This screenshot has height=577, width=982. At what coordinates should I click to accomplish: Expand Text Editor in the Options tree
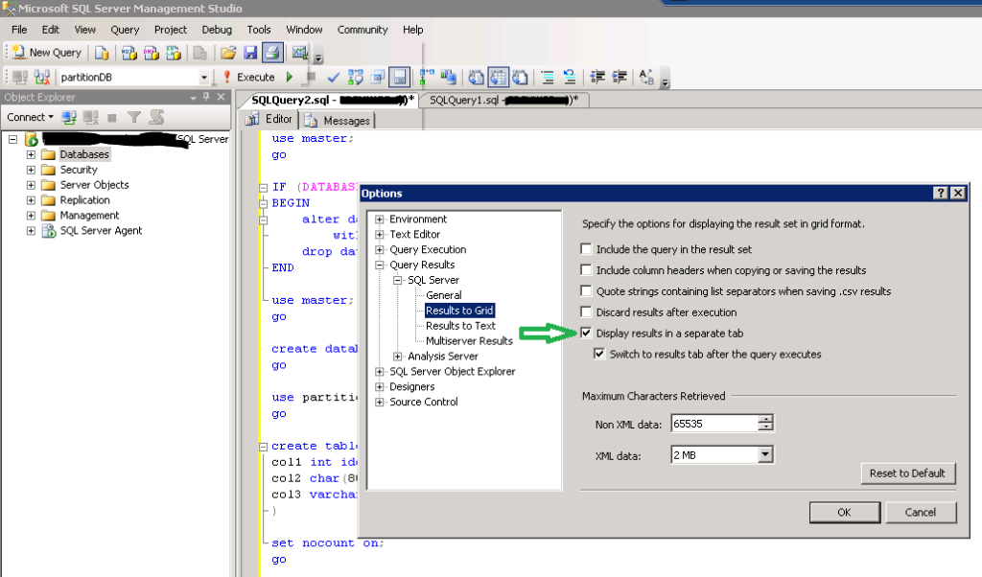tap(380, 234)
